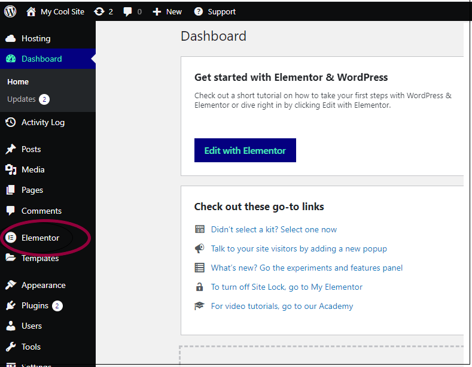Click the Updates badge showing 2
Viewport: 472px width, 367px height.
click(x=44, y=99)
